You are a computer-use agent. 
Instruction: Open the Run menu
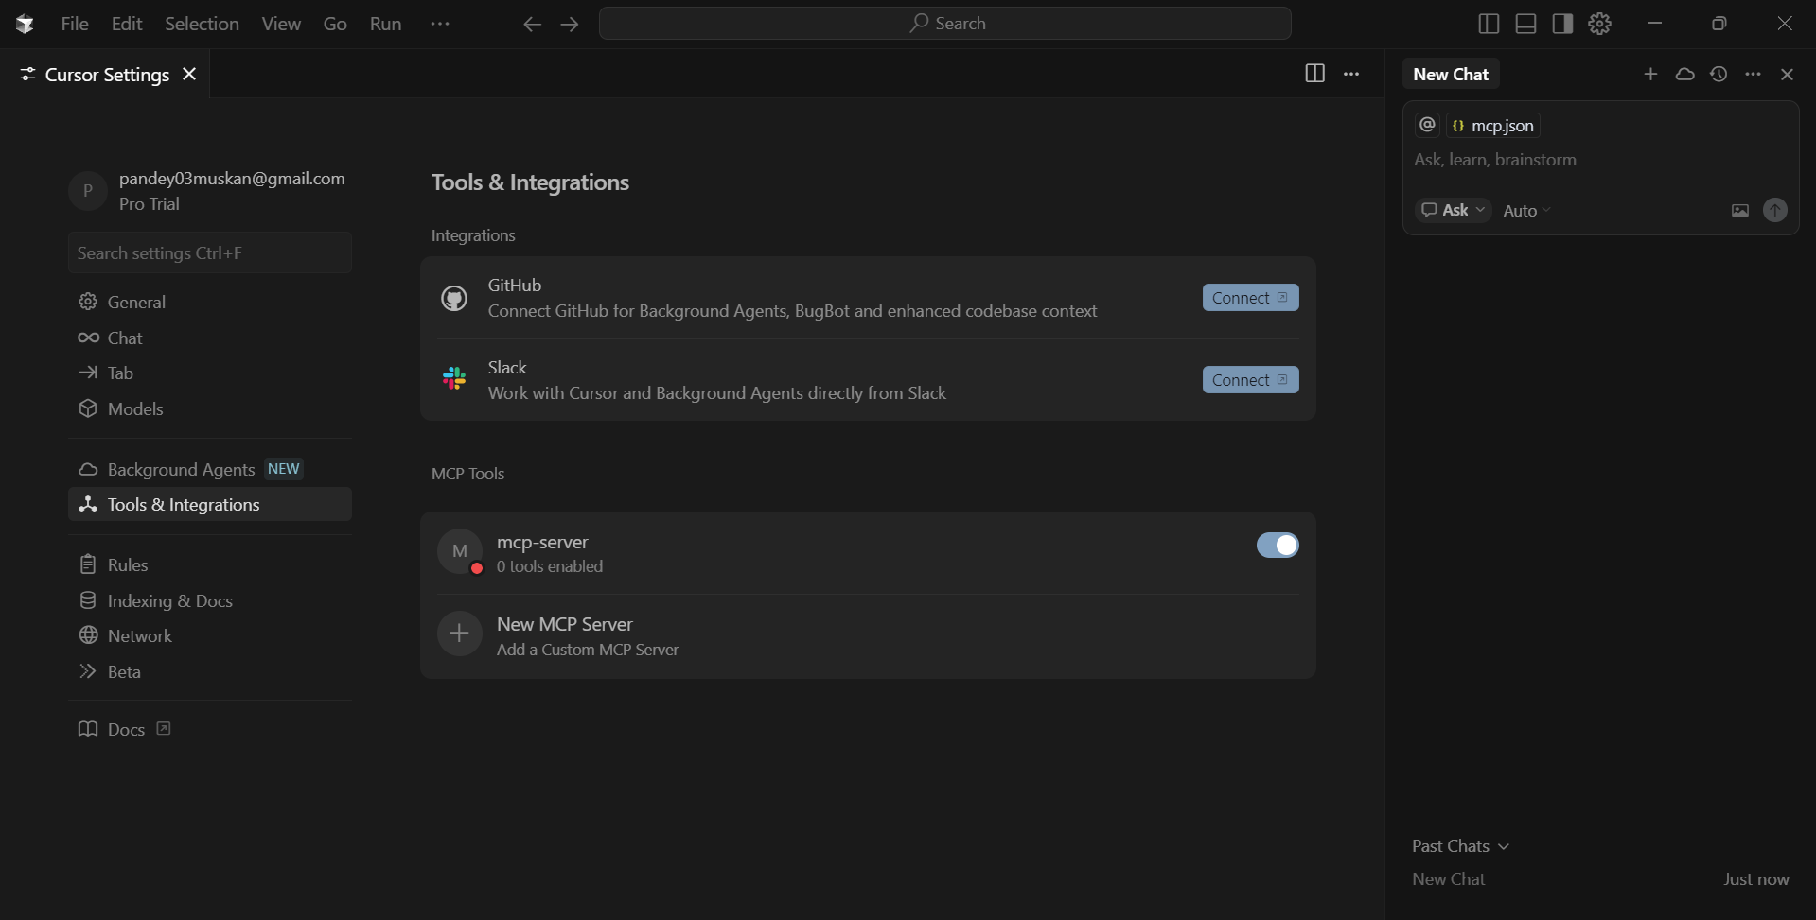coord(385,24)
